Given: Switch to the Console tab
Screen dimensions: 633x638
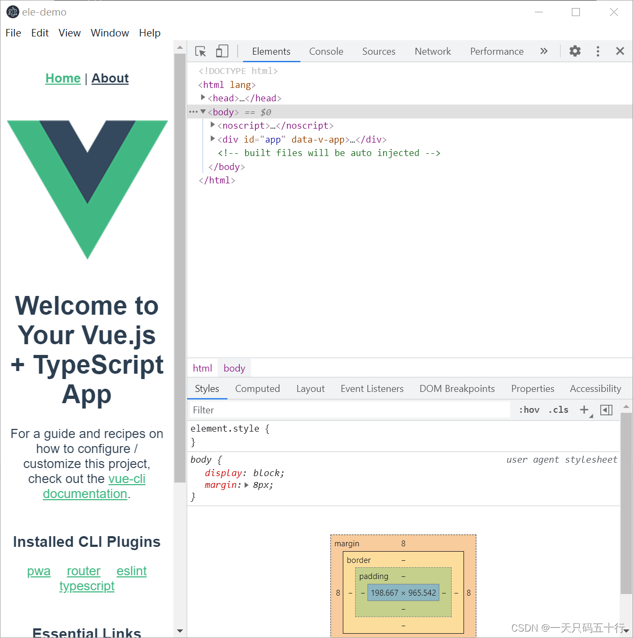Looking at the screenshot, I should pos(326,51).
